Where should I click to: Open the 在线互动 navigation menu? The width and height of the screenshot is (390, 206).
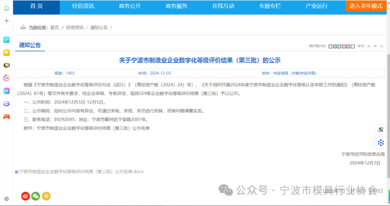(x=223, y=6)
